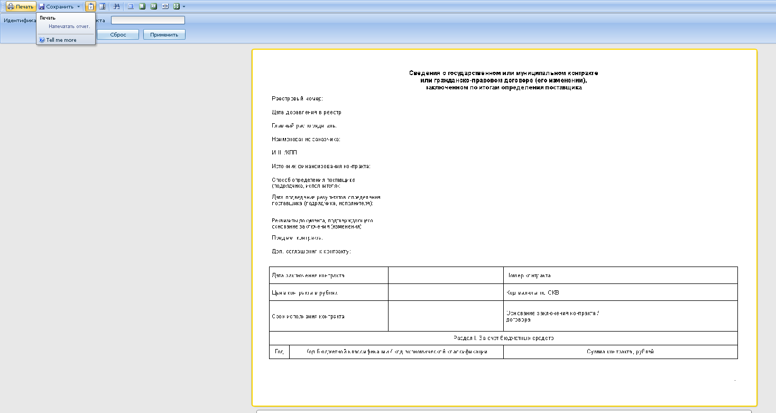The width and height of the screenshot is (776, 413).
Task: Click the Применить apply button
Action: click(164, 34)
